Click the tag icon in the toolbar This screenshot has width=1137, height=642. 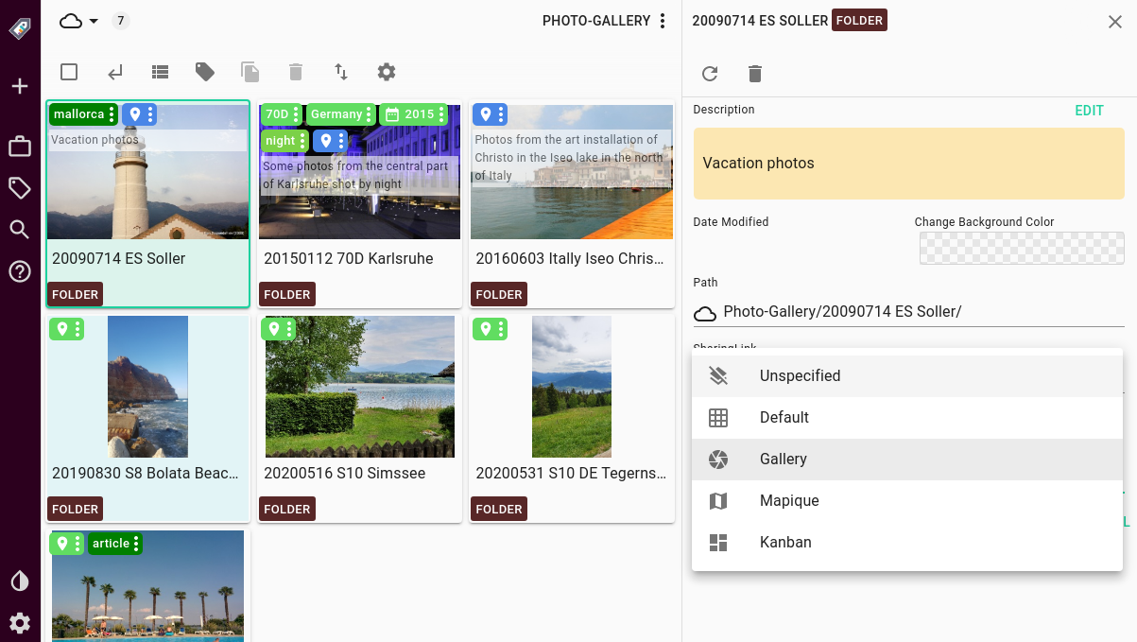(x=205, y=72)
